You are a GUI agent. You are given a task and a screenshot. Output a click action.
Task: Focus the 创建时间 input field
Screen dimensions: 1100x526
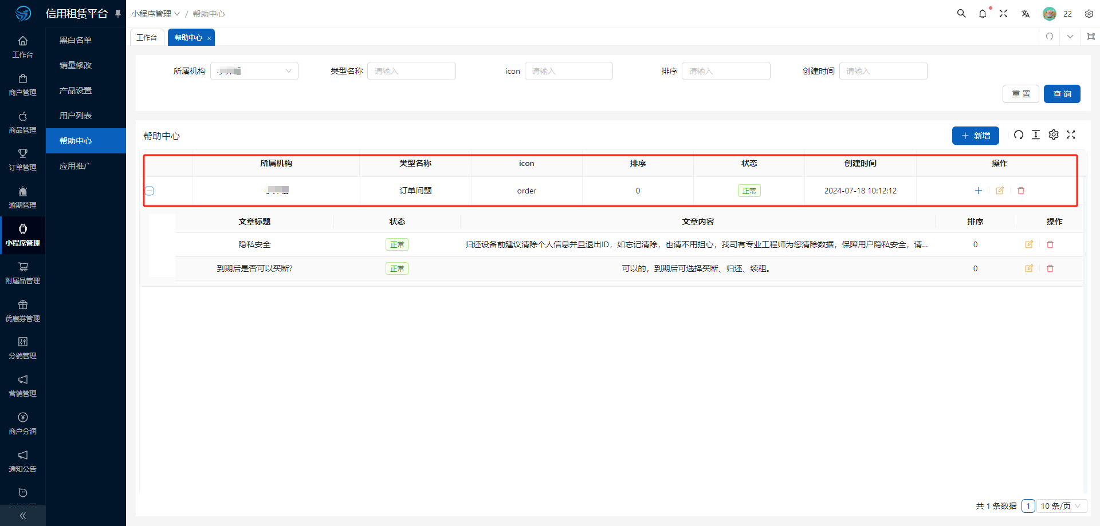883,71
